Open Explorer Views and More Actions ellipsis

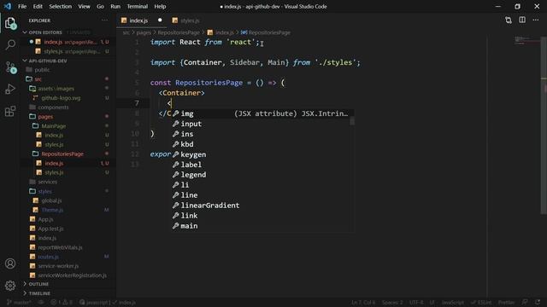point(104,20)
